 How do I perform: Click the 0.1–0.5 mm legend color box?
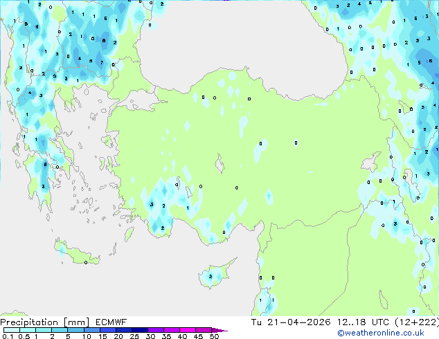pos(12,330)
